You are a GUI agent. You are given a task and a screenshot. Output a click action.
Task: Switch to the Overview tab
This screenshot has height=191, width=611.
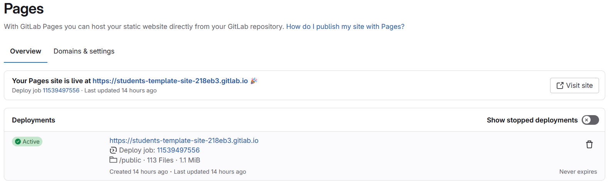click(x=25, y=51)
